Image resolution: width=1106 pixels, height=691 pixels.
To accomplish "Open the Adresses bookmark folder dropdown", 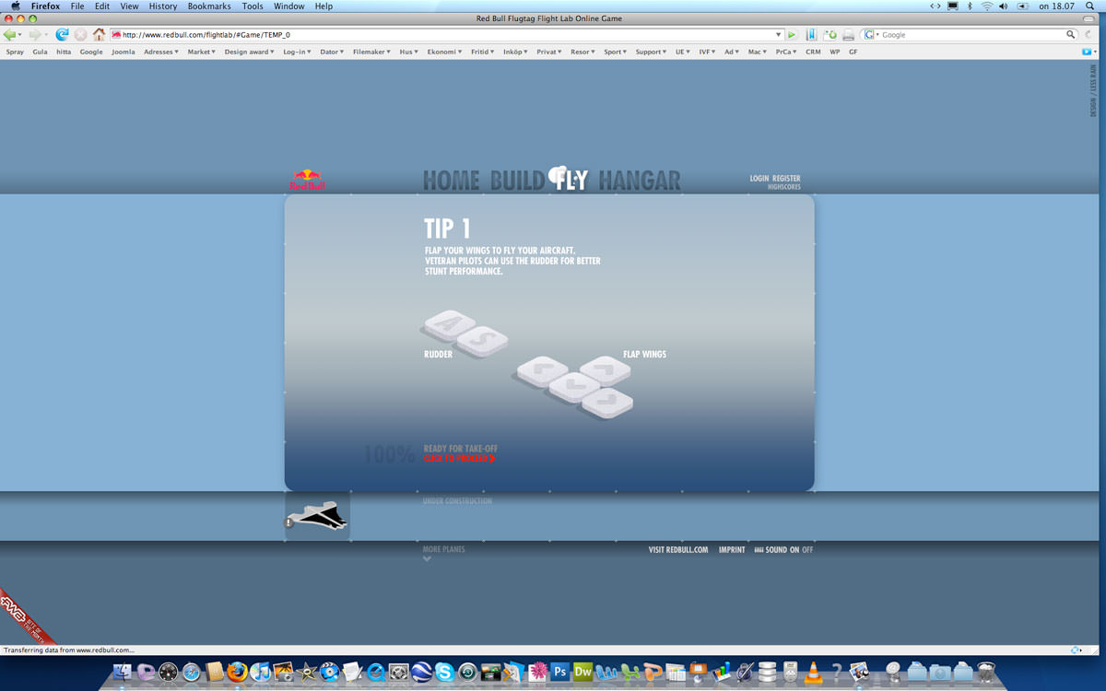I will point(161,52).
